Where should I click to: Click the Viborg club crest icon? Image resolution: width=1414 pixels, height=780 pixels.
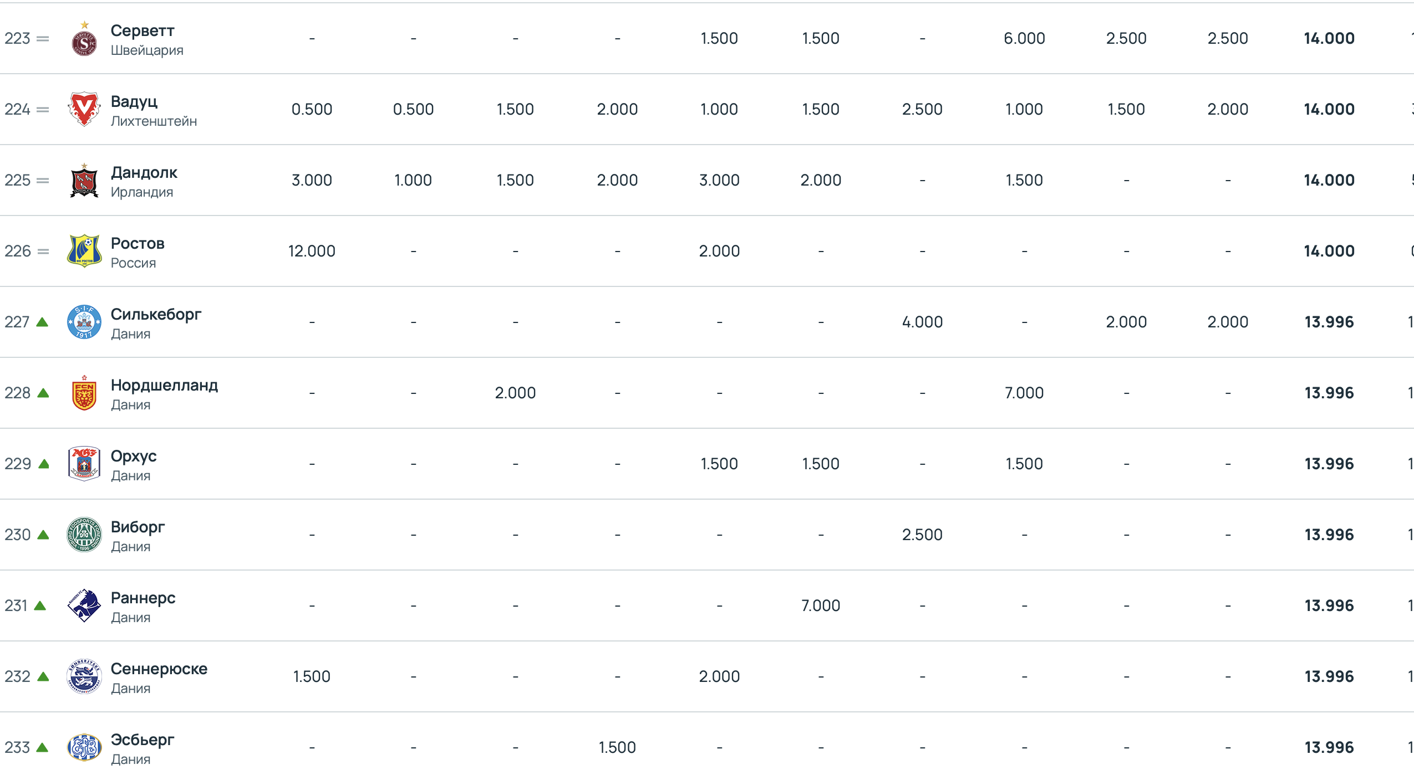pos(84,535)
